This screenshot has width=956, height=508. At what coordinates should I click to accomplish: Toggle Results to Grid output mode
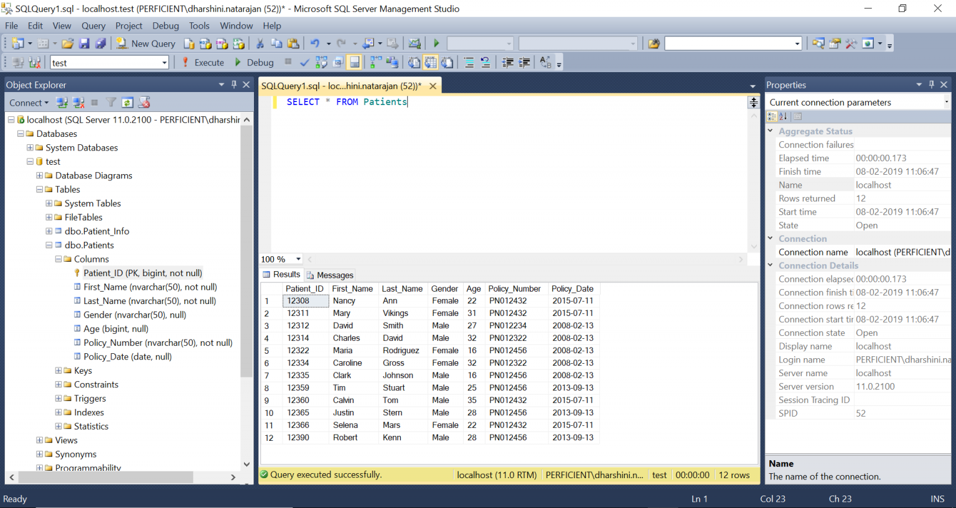(x=431, y=63)
